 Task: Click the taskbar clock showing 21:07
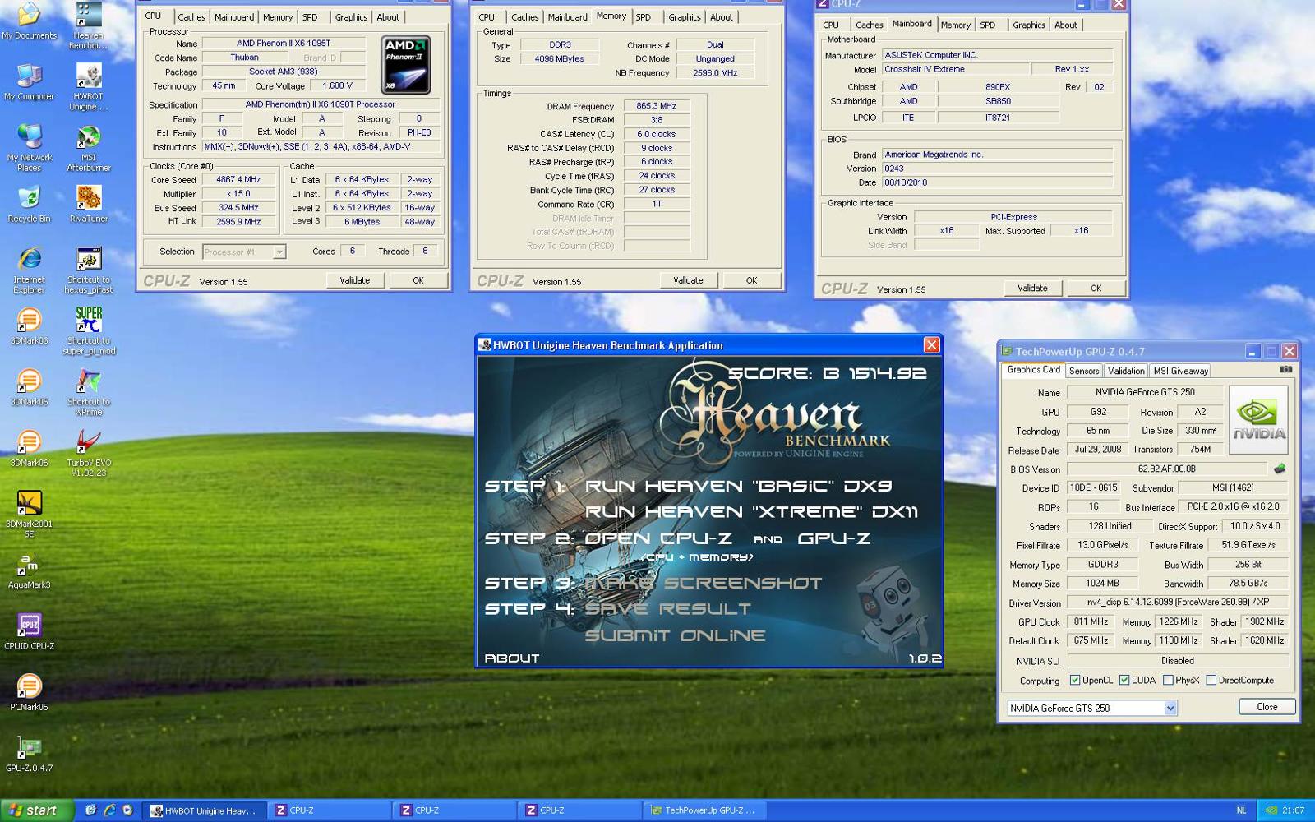click(1294, 810)
